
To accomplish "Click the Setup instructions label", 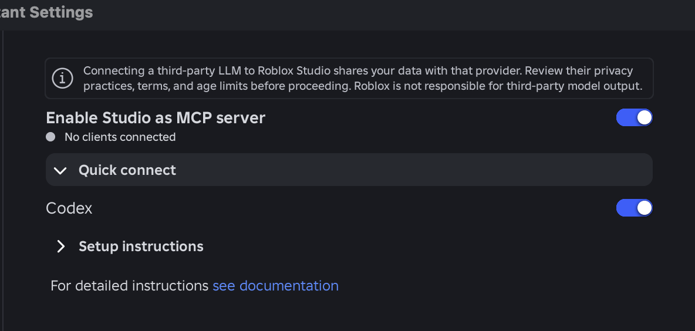I will pyautogui.click(x=141, y=246).
